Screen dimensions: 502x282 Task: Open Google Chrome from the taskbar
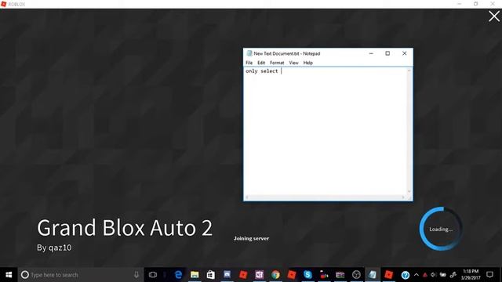pyautogui.click(x=275, y=275)
